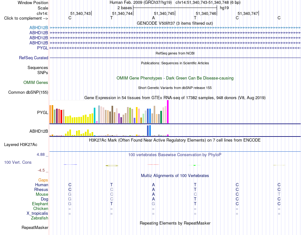Select the Elephant alignment row label
The image size is (301, 235).
point(40,204)
